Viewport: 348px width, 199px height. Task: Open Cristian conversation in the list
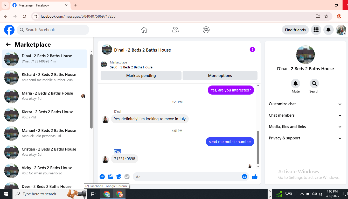pos(45,152)
